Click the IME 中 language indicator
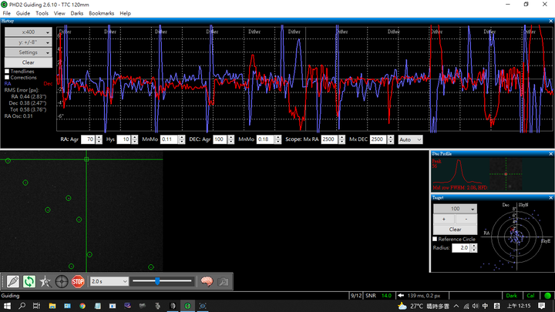The width and height of the screenshot is (555, 312). 485,306
